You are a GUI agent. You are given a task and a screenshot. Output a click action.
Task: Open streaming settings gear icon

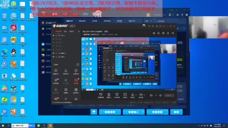point(160,95)
